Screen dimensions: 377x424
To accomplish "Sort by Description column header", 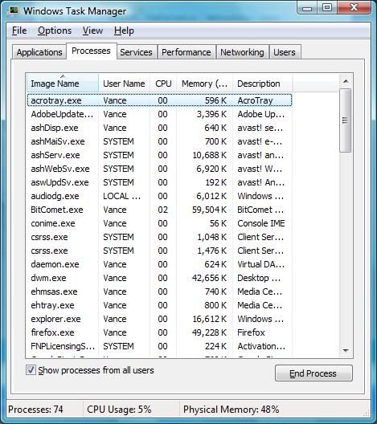I will (262, 84).
